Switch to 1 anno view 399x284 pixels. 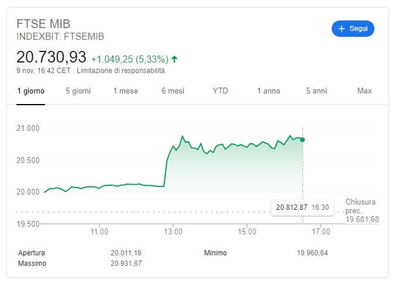pos(269,91)
